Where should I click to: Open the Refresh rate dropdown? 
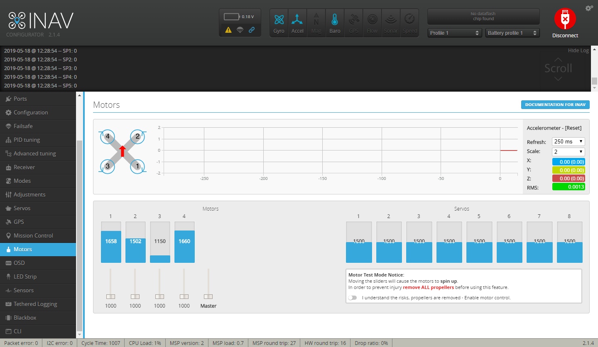pos(568,141)
